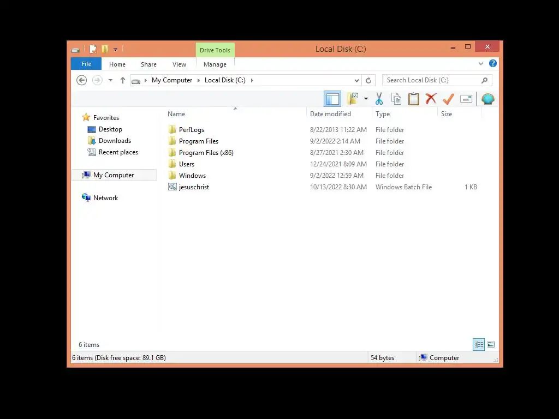Open the recent locations dropdown

click(110, 80)
